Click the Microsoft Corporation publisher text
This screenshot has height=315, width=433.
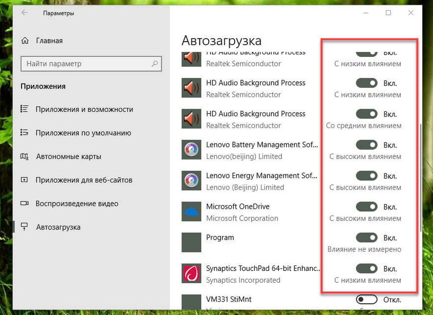click(x=242, y=218)
